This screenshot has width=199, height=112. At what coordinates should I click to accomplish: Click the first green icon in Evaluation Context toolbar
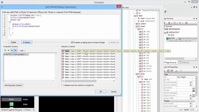(x=5, y=50)
